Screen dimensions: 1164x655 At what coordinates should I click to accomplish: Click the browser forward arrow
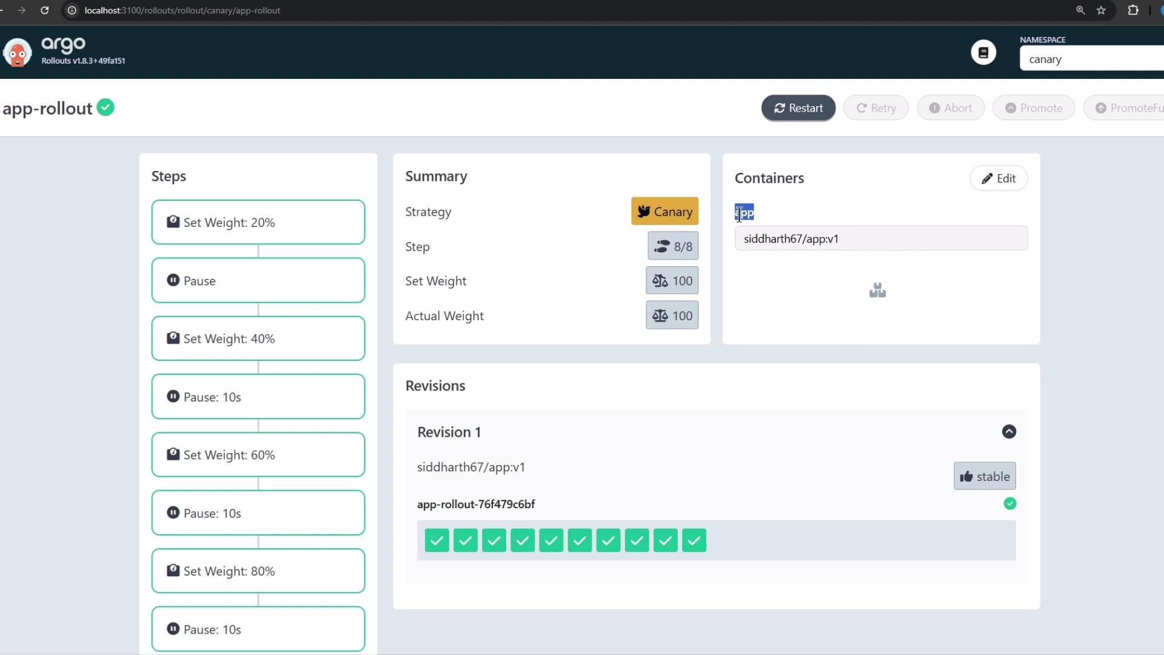click(22, 10)
